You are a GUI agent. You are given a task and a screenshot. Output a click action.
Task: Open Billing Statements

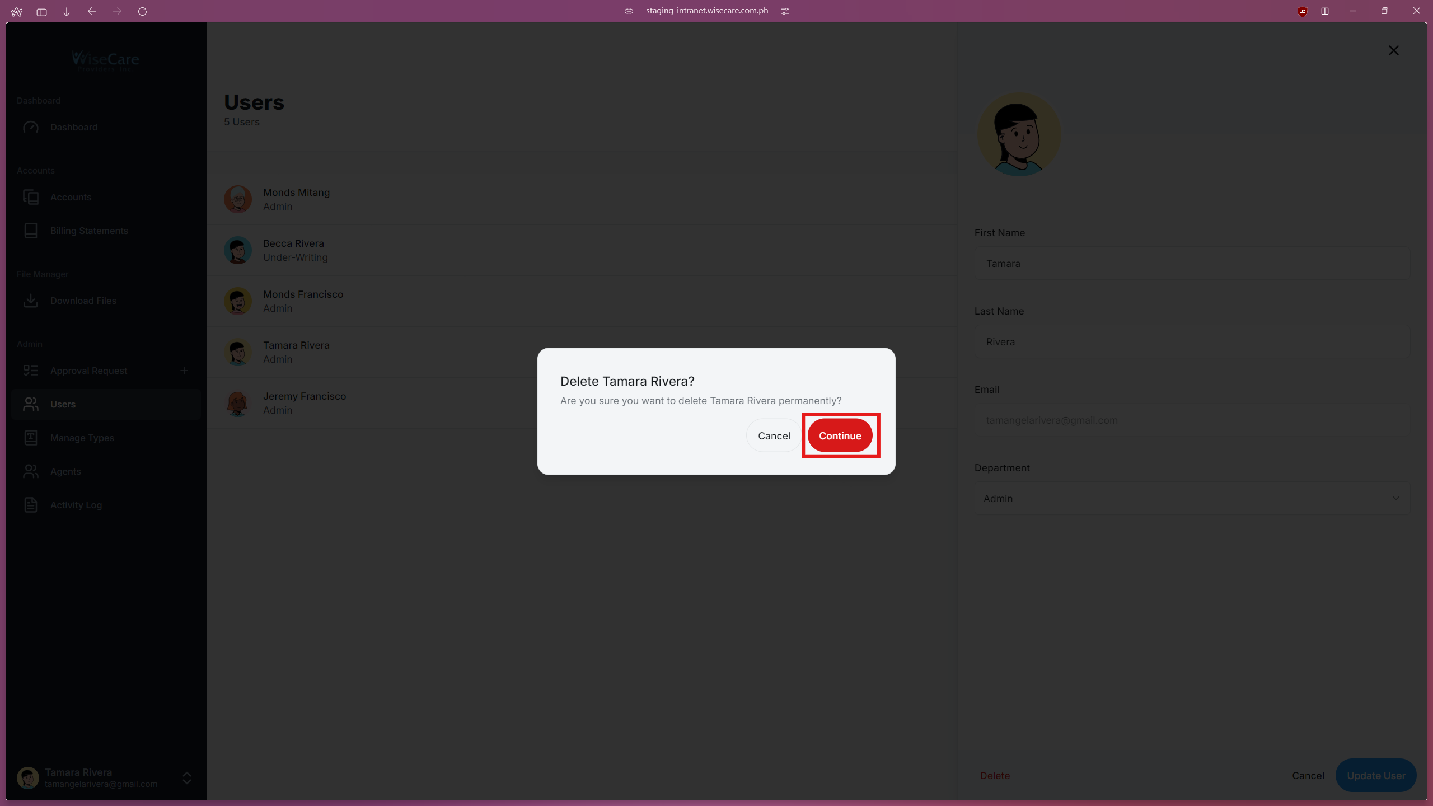(x=88, y=231)
